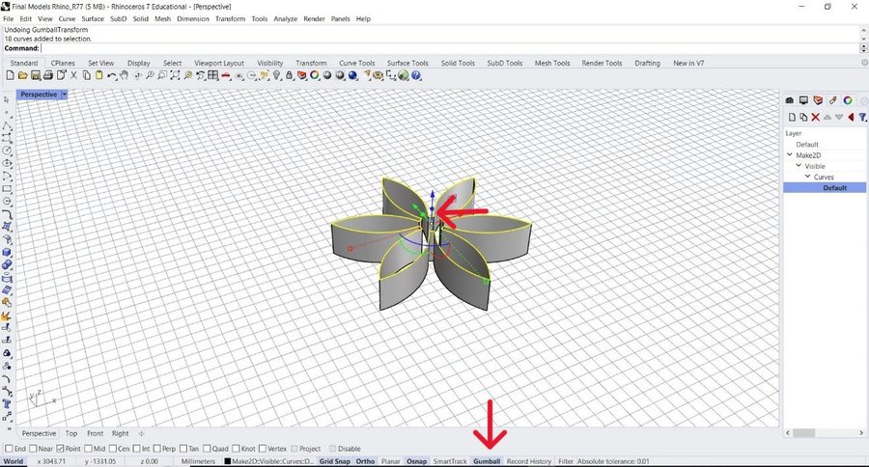This screenshot has height=467, width=869.
Task: Enable the Int osnap checkbox
Action: pyautogui.click(x=136, y=449)
